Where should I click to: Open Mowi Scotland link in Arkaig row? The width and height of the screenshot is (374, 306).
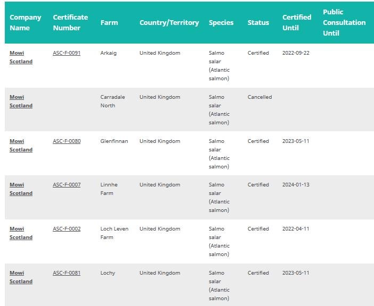pos(21,57)
